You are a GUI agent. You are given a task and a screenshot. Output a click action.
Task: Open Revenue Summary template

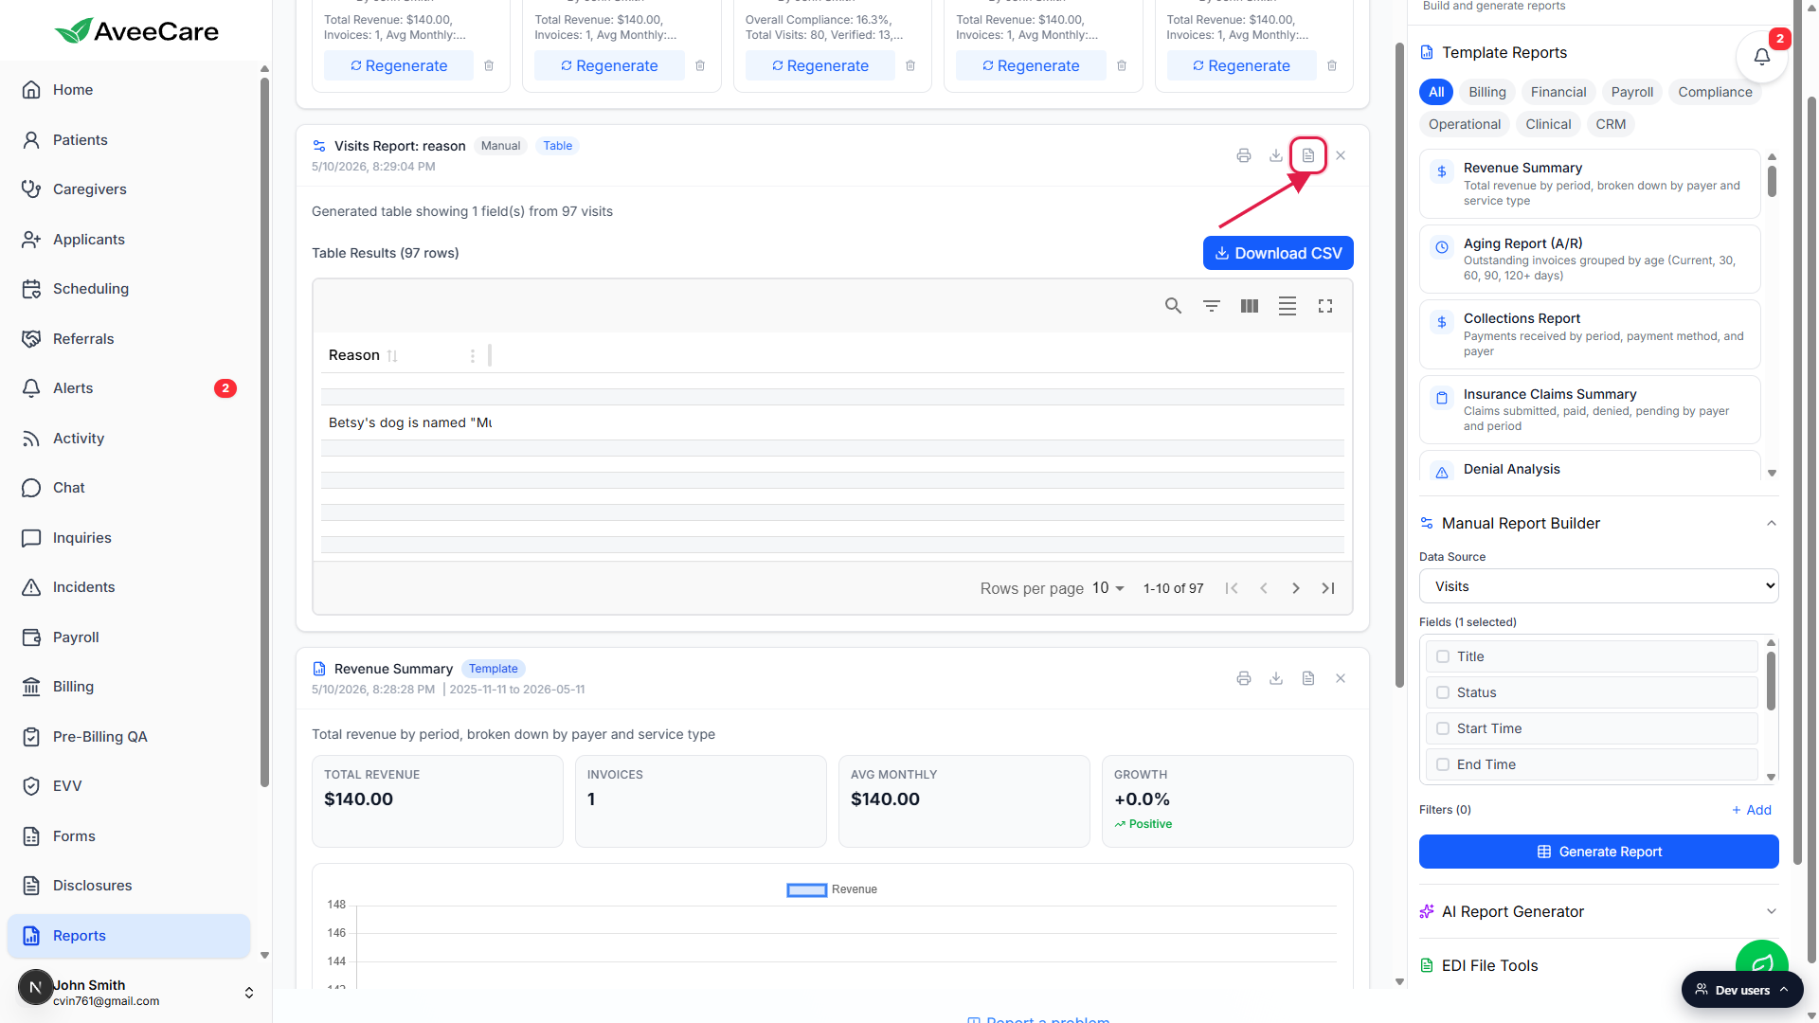(x=1590, y=184)
